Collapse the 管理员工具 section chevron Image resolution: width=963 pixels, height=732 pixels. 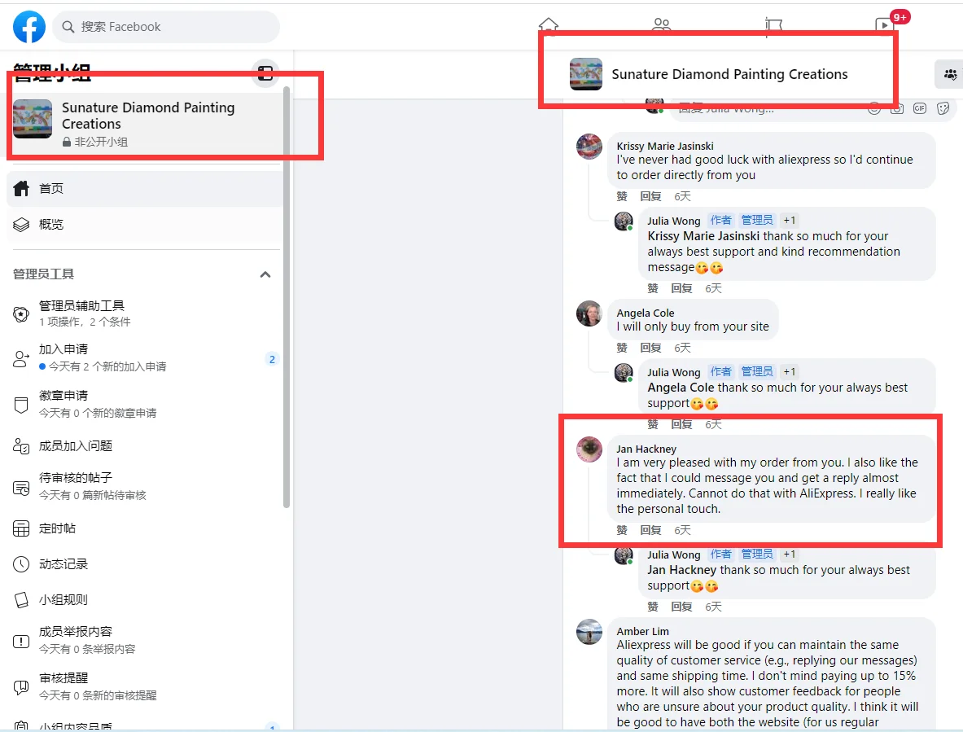click(x=265, y=274)
